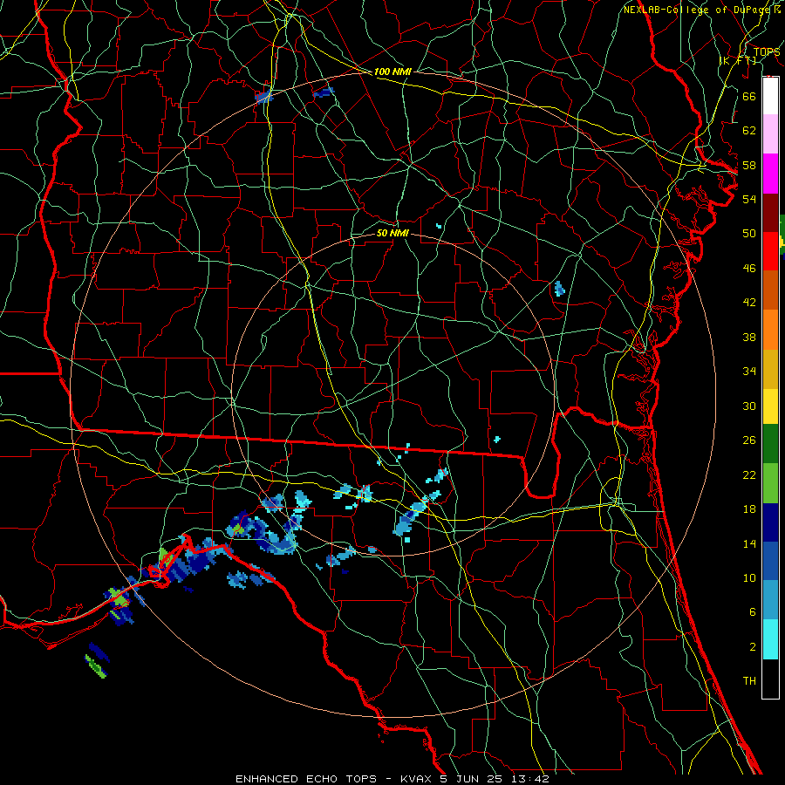Pick the light green legend swatch
Viewport: 785px width, 785px height.
click(x=770, y=482)
